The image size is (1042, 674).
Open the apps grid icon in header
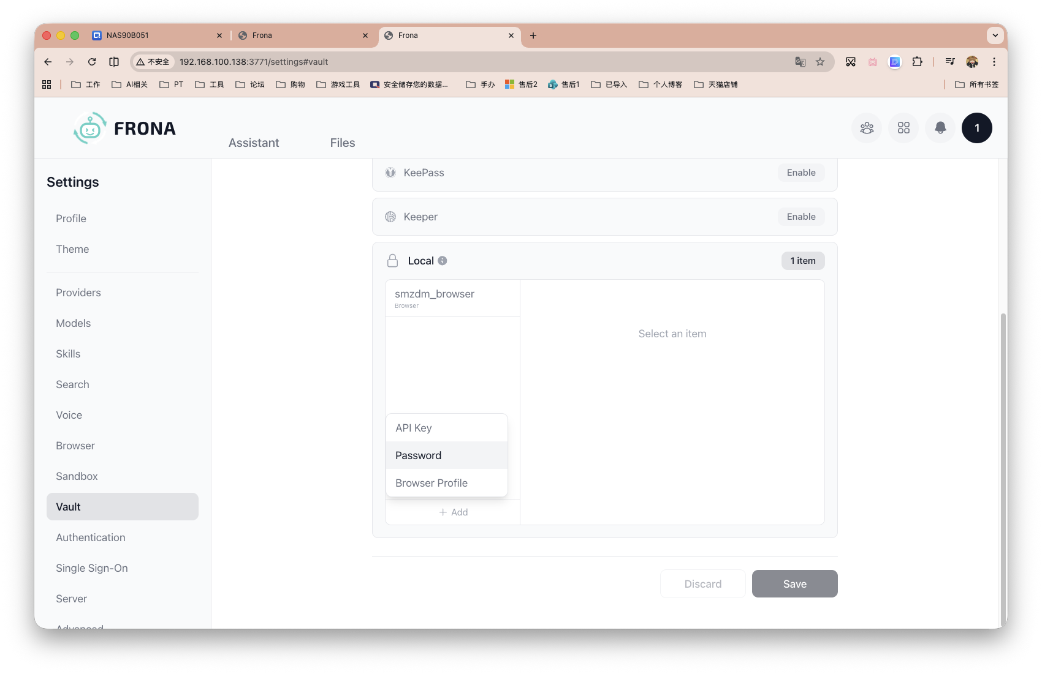(903, 128)
